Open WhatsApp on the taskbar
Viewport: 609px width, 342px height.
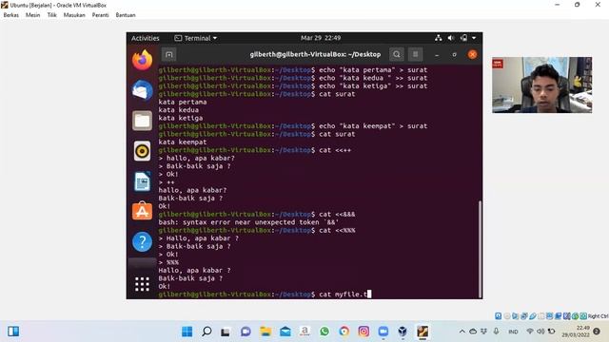(324, 332)
